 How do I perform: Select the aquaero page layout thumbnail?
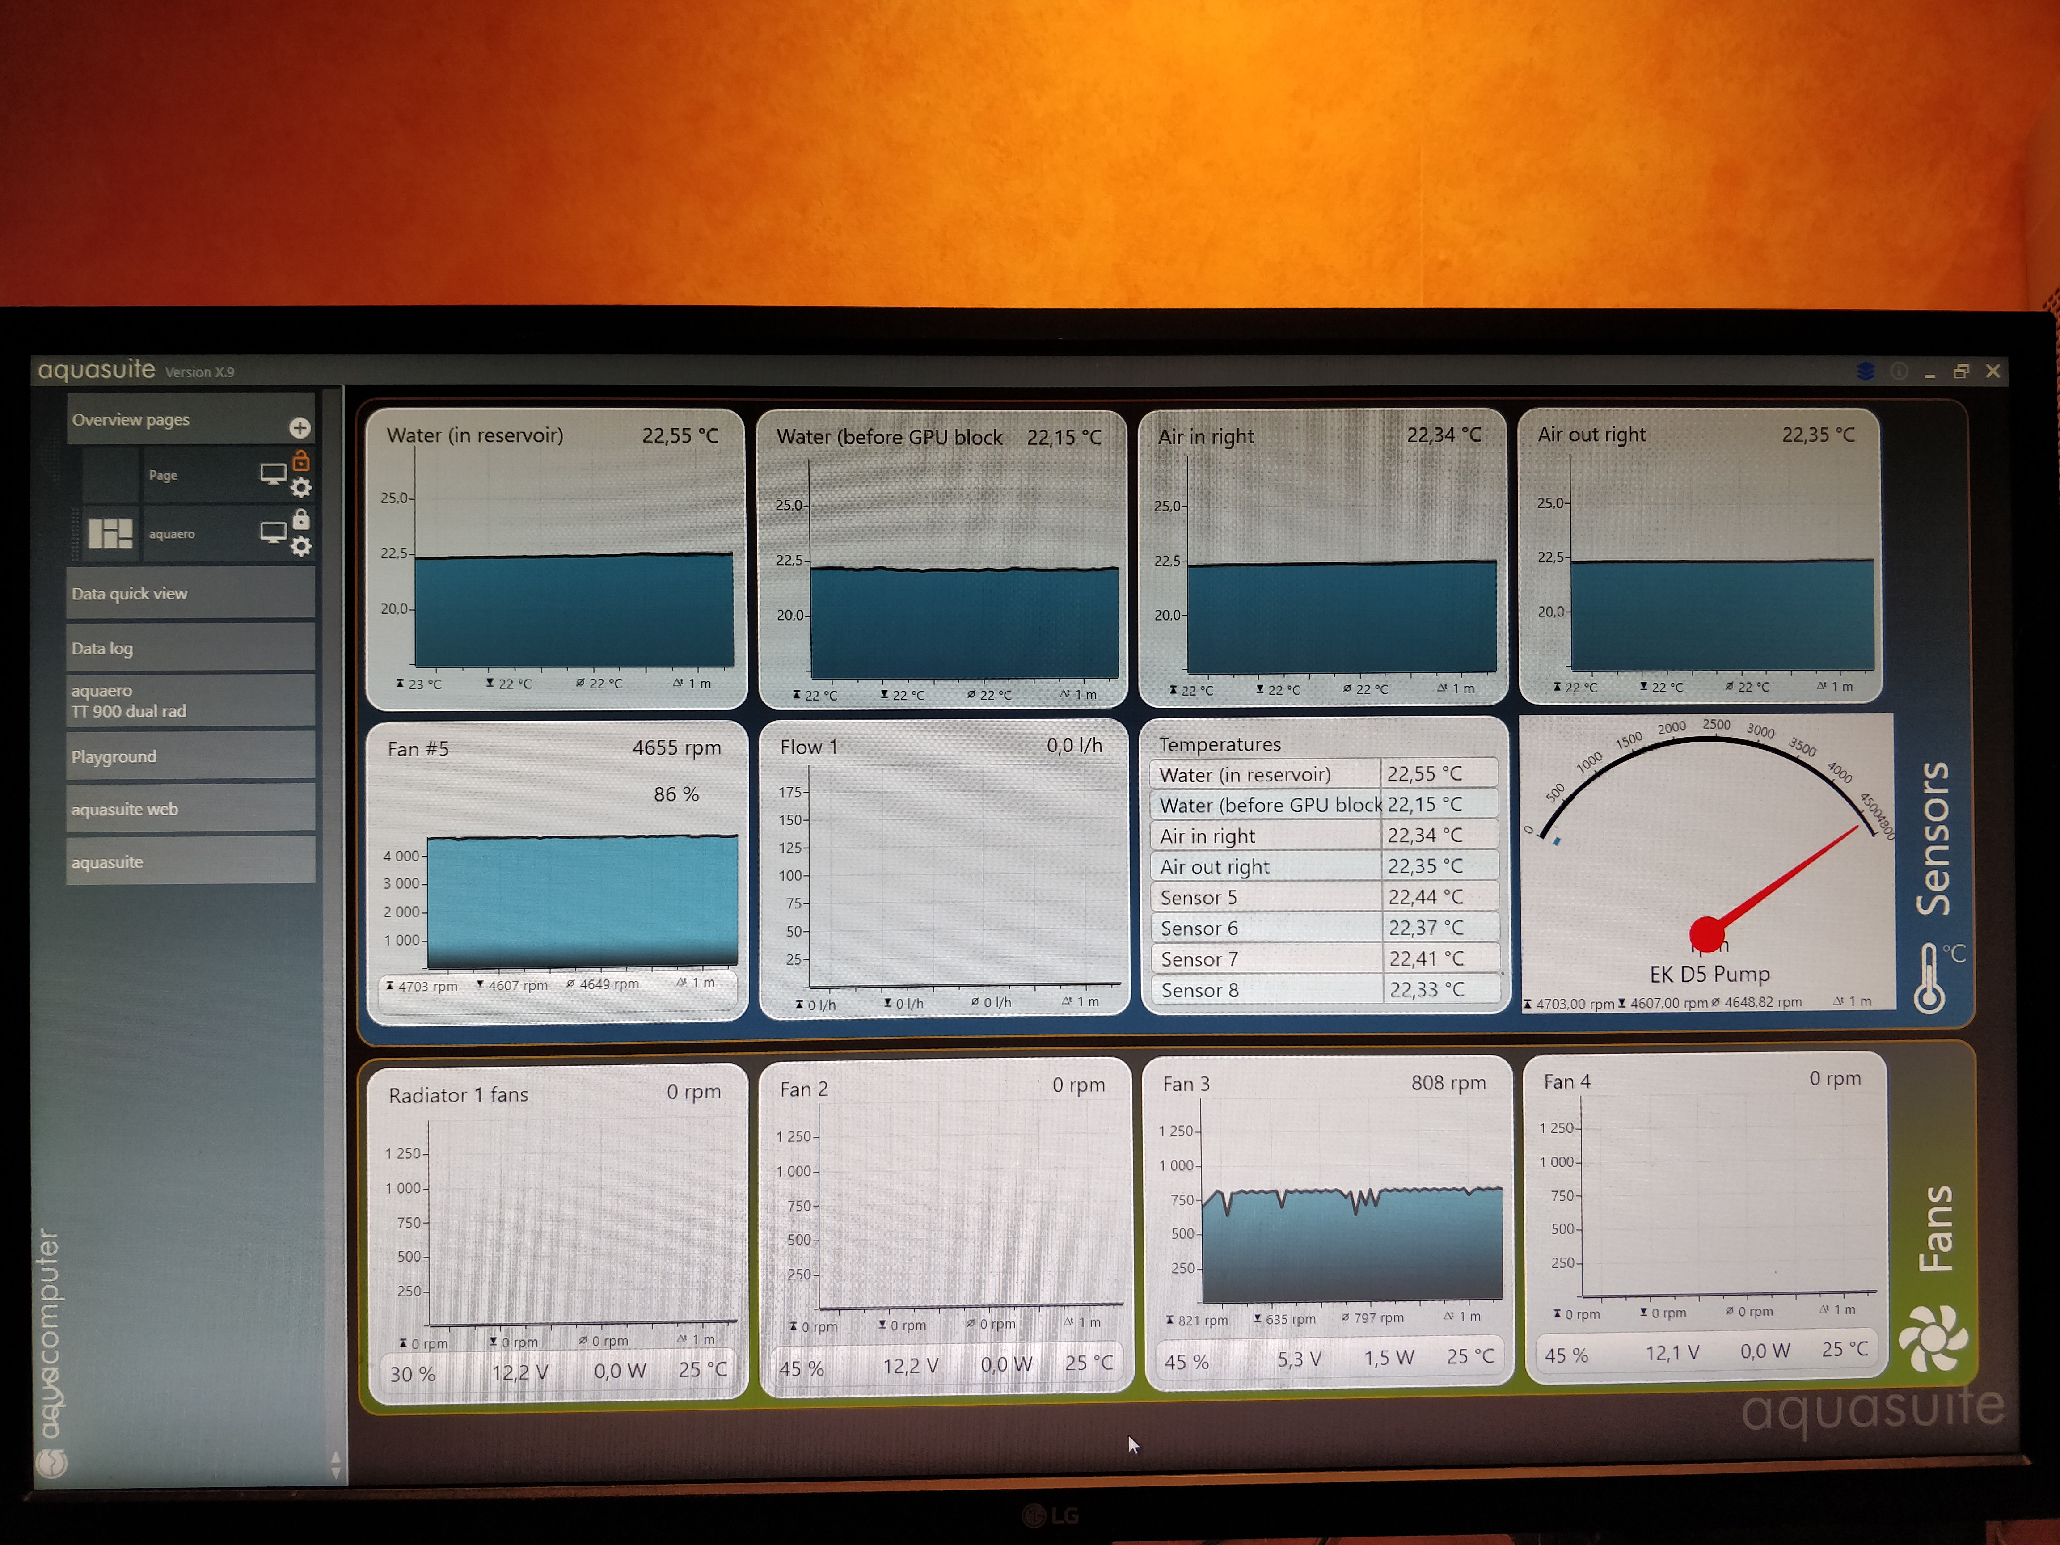click(110, 534)
